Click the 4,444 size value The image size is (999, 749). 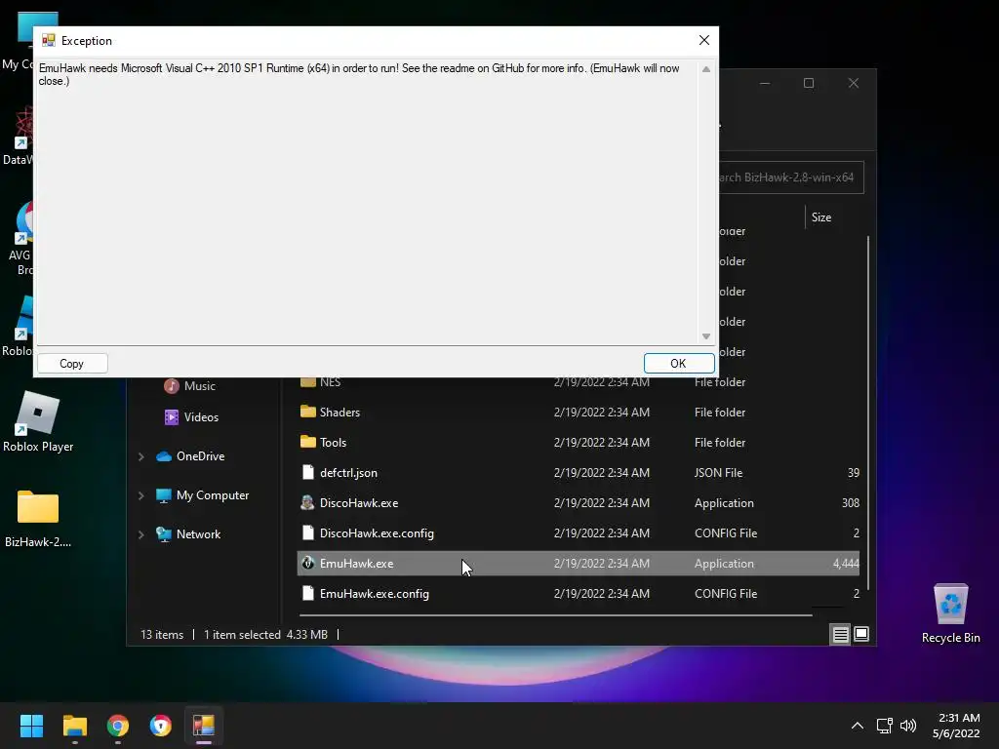click(846, 564)
